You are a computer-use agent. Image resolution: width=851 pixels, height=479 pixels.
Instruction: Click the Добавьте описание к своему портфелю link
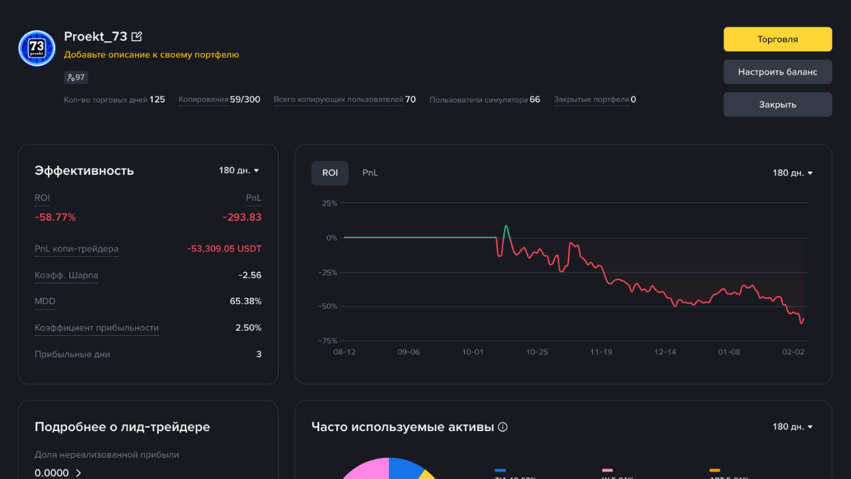click(x=152, y=55)
